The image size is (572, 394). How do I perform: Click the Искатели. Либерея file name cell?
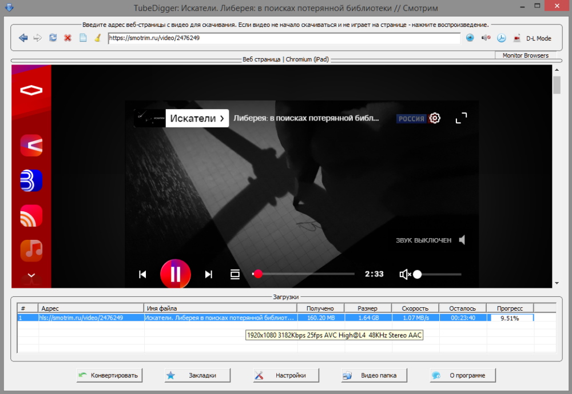[x=220, y=317]
